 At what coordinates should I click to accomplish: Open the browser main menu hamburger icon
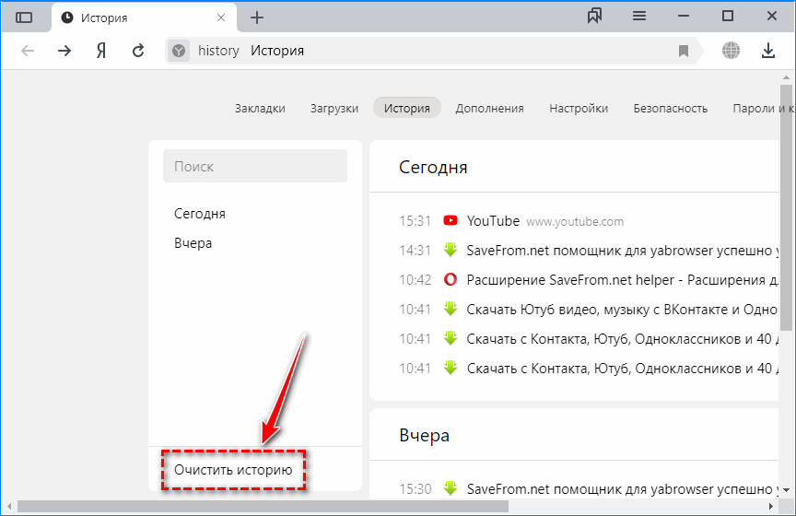coord(639,17)
